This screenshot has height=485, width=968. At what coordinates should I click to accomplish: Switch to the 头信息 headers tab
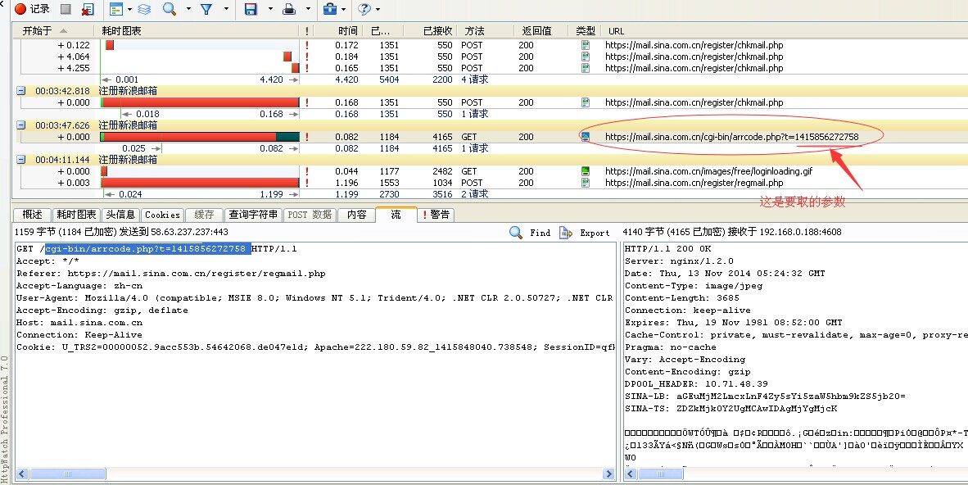[x=121, y=215]
